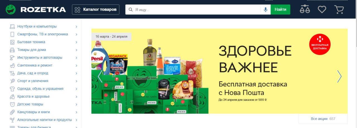
Task: Advance banner with the right arrow
Action: tap(339, 76)
